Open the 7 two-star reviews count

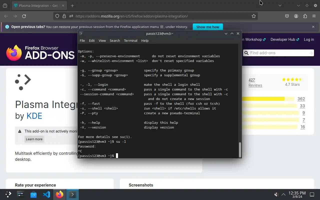pos(303,120)
